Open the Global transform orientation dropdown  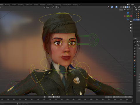47,7
